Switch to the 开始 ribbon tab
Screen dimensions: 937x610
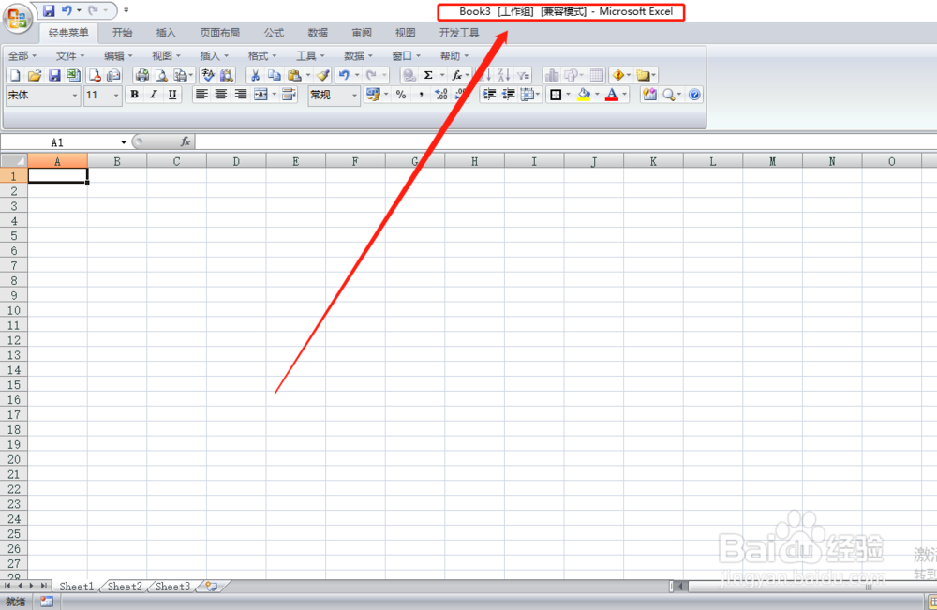coord(123,33)
